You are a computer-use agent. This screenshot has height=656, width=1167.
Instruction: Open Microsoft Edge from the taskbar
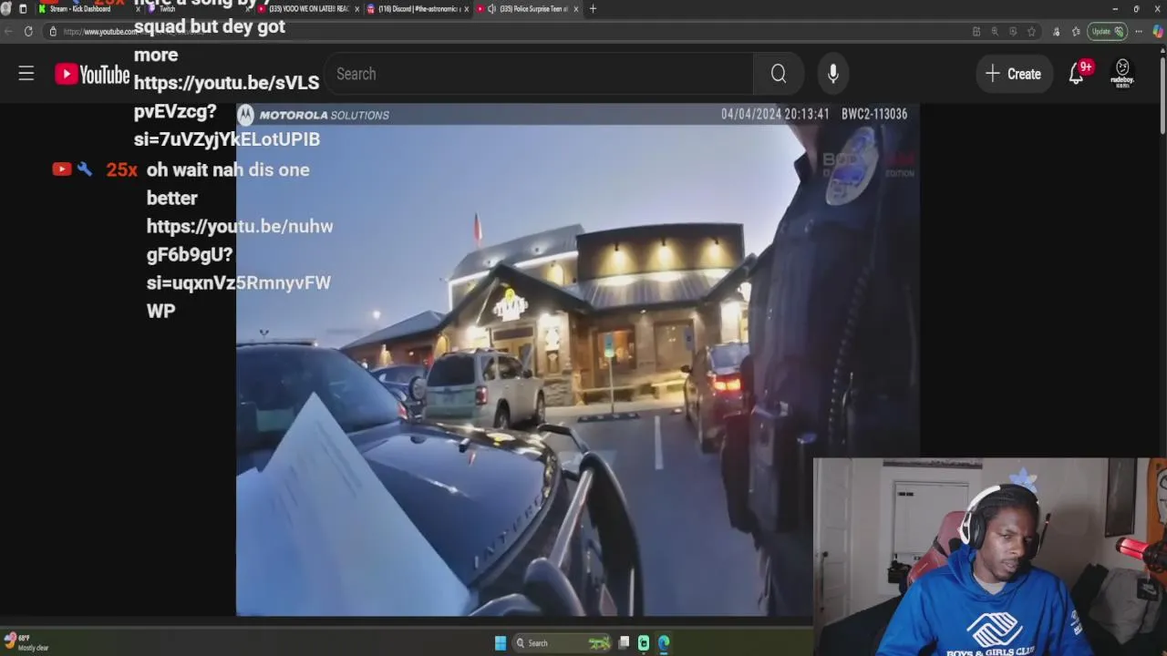pos(664,643)
